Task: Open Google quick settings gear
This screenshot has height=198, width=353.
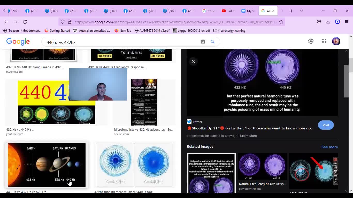Action: (x=311, y=41)
